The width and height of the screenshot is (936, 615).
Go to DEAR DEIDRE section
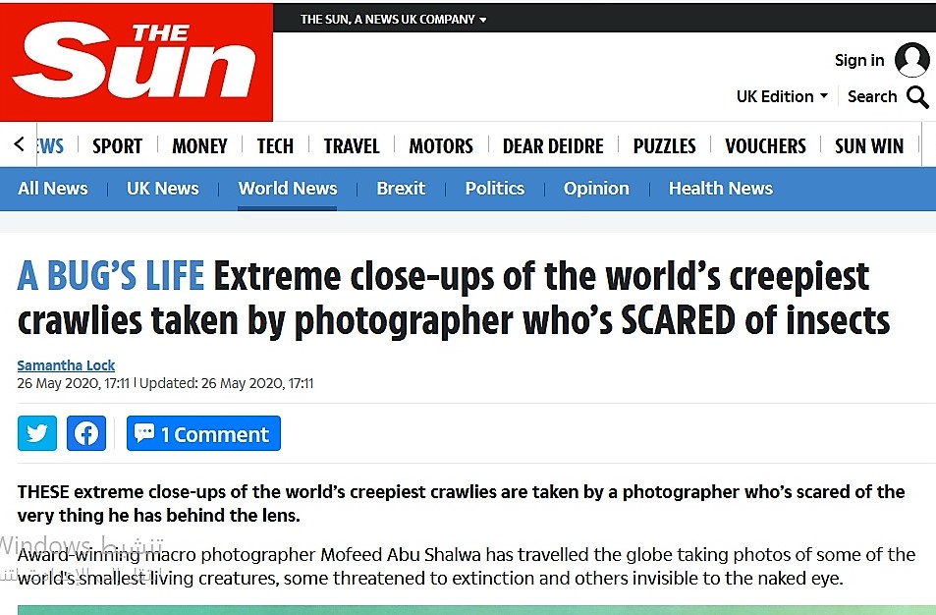click(553, 145)
